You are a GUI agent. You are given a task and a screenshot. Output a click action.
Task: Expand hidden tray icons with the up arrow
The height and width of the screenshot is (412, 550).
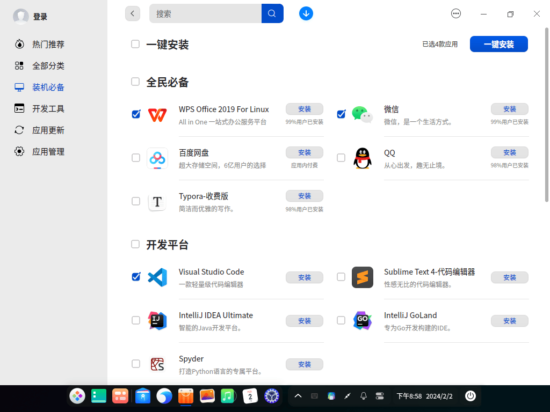pyautogui.click(x=298, y=396)
